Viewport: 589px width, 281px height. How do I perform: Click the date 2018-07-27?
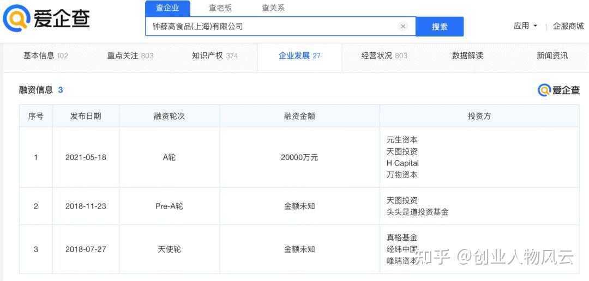(86, 249)
